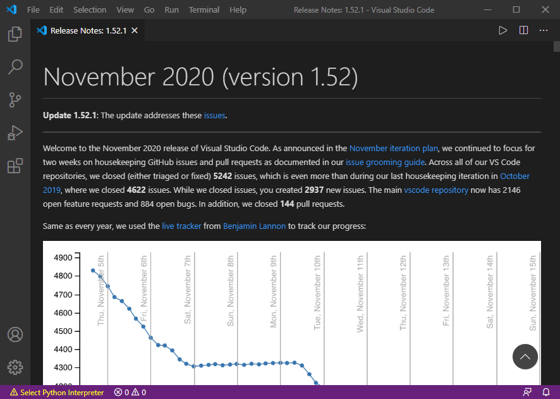Run using the play icon in editor toolbar
The image size is (560, 399).
(x=503, y=30)
